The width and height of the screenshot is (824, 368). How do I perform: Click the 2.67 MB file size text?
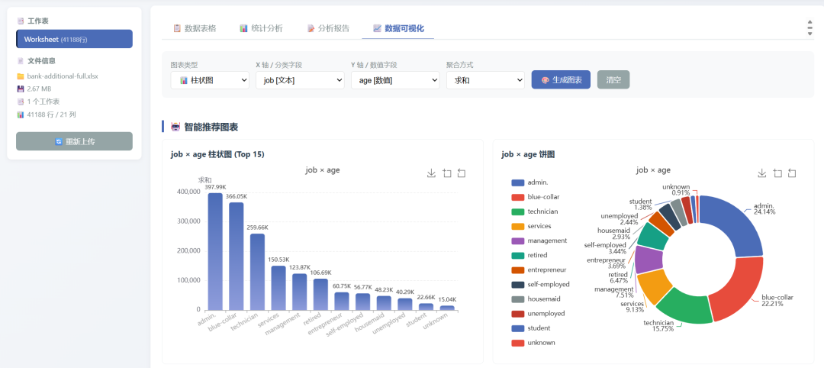39,89
